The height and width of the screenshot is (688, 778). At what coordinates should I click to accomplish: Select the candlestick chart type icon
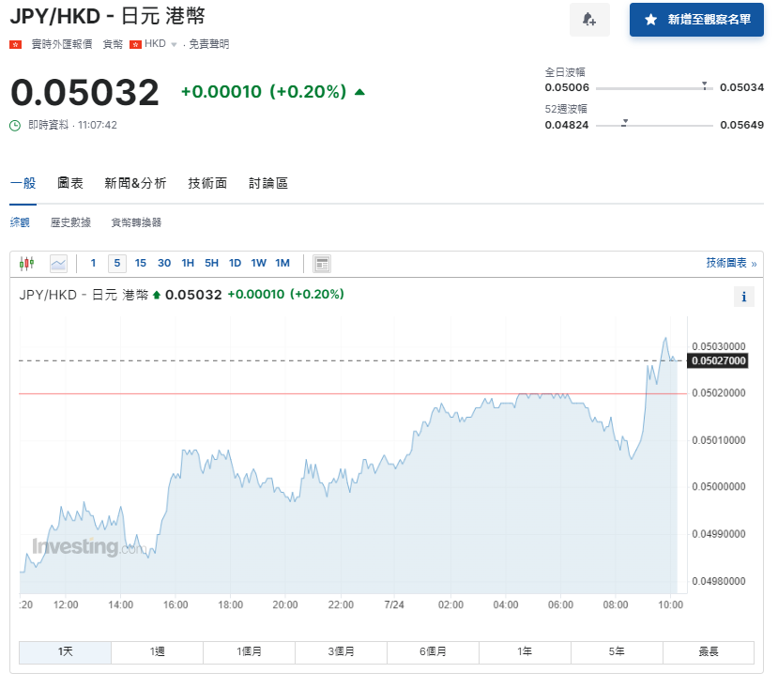pos(25,263)
